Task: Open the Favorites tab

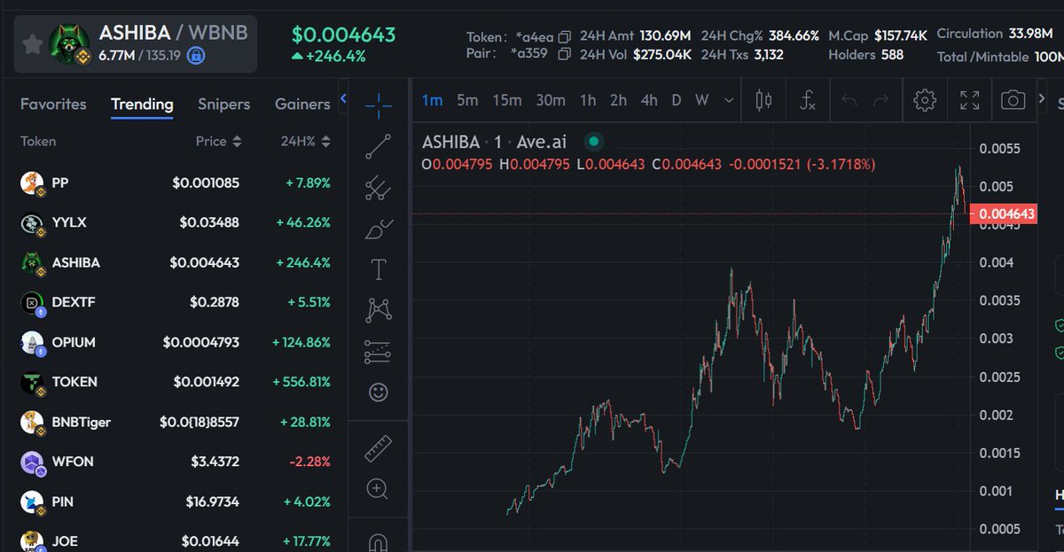Action: point(53,104)
